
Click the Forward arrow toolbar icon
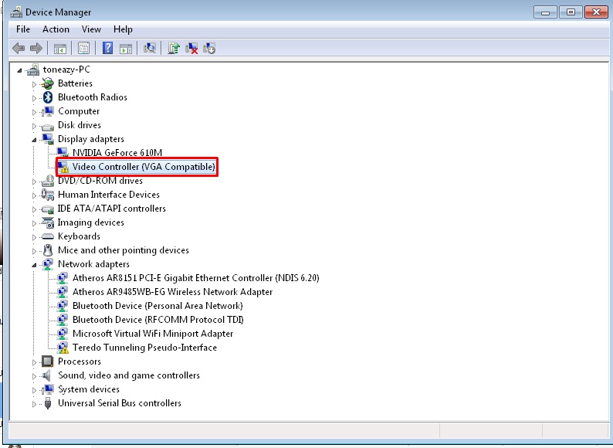pos(36,49)
